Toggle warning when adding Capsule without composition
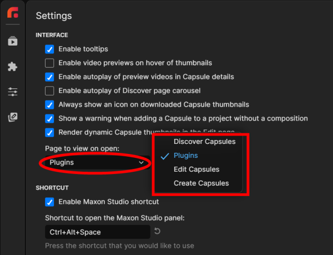The image size is (333, 255). coord(49,118)
